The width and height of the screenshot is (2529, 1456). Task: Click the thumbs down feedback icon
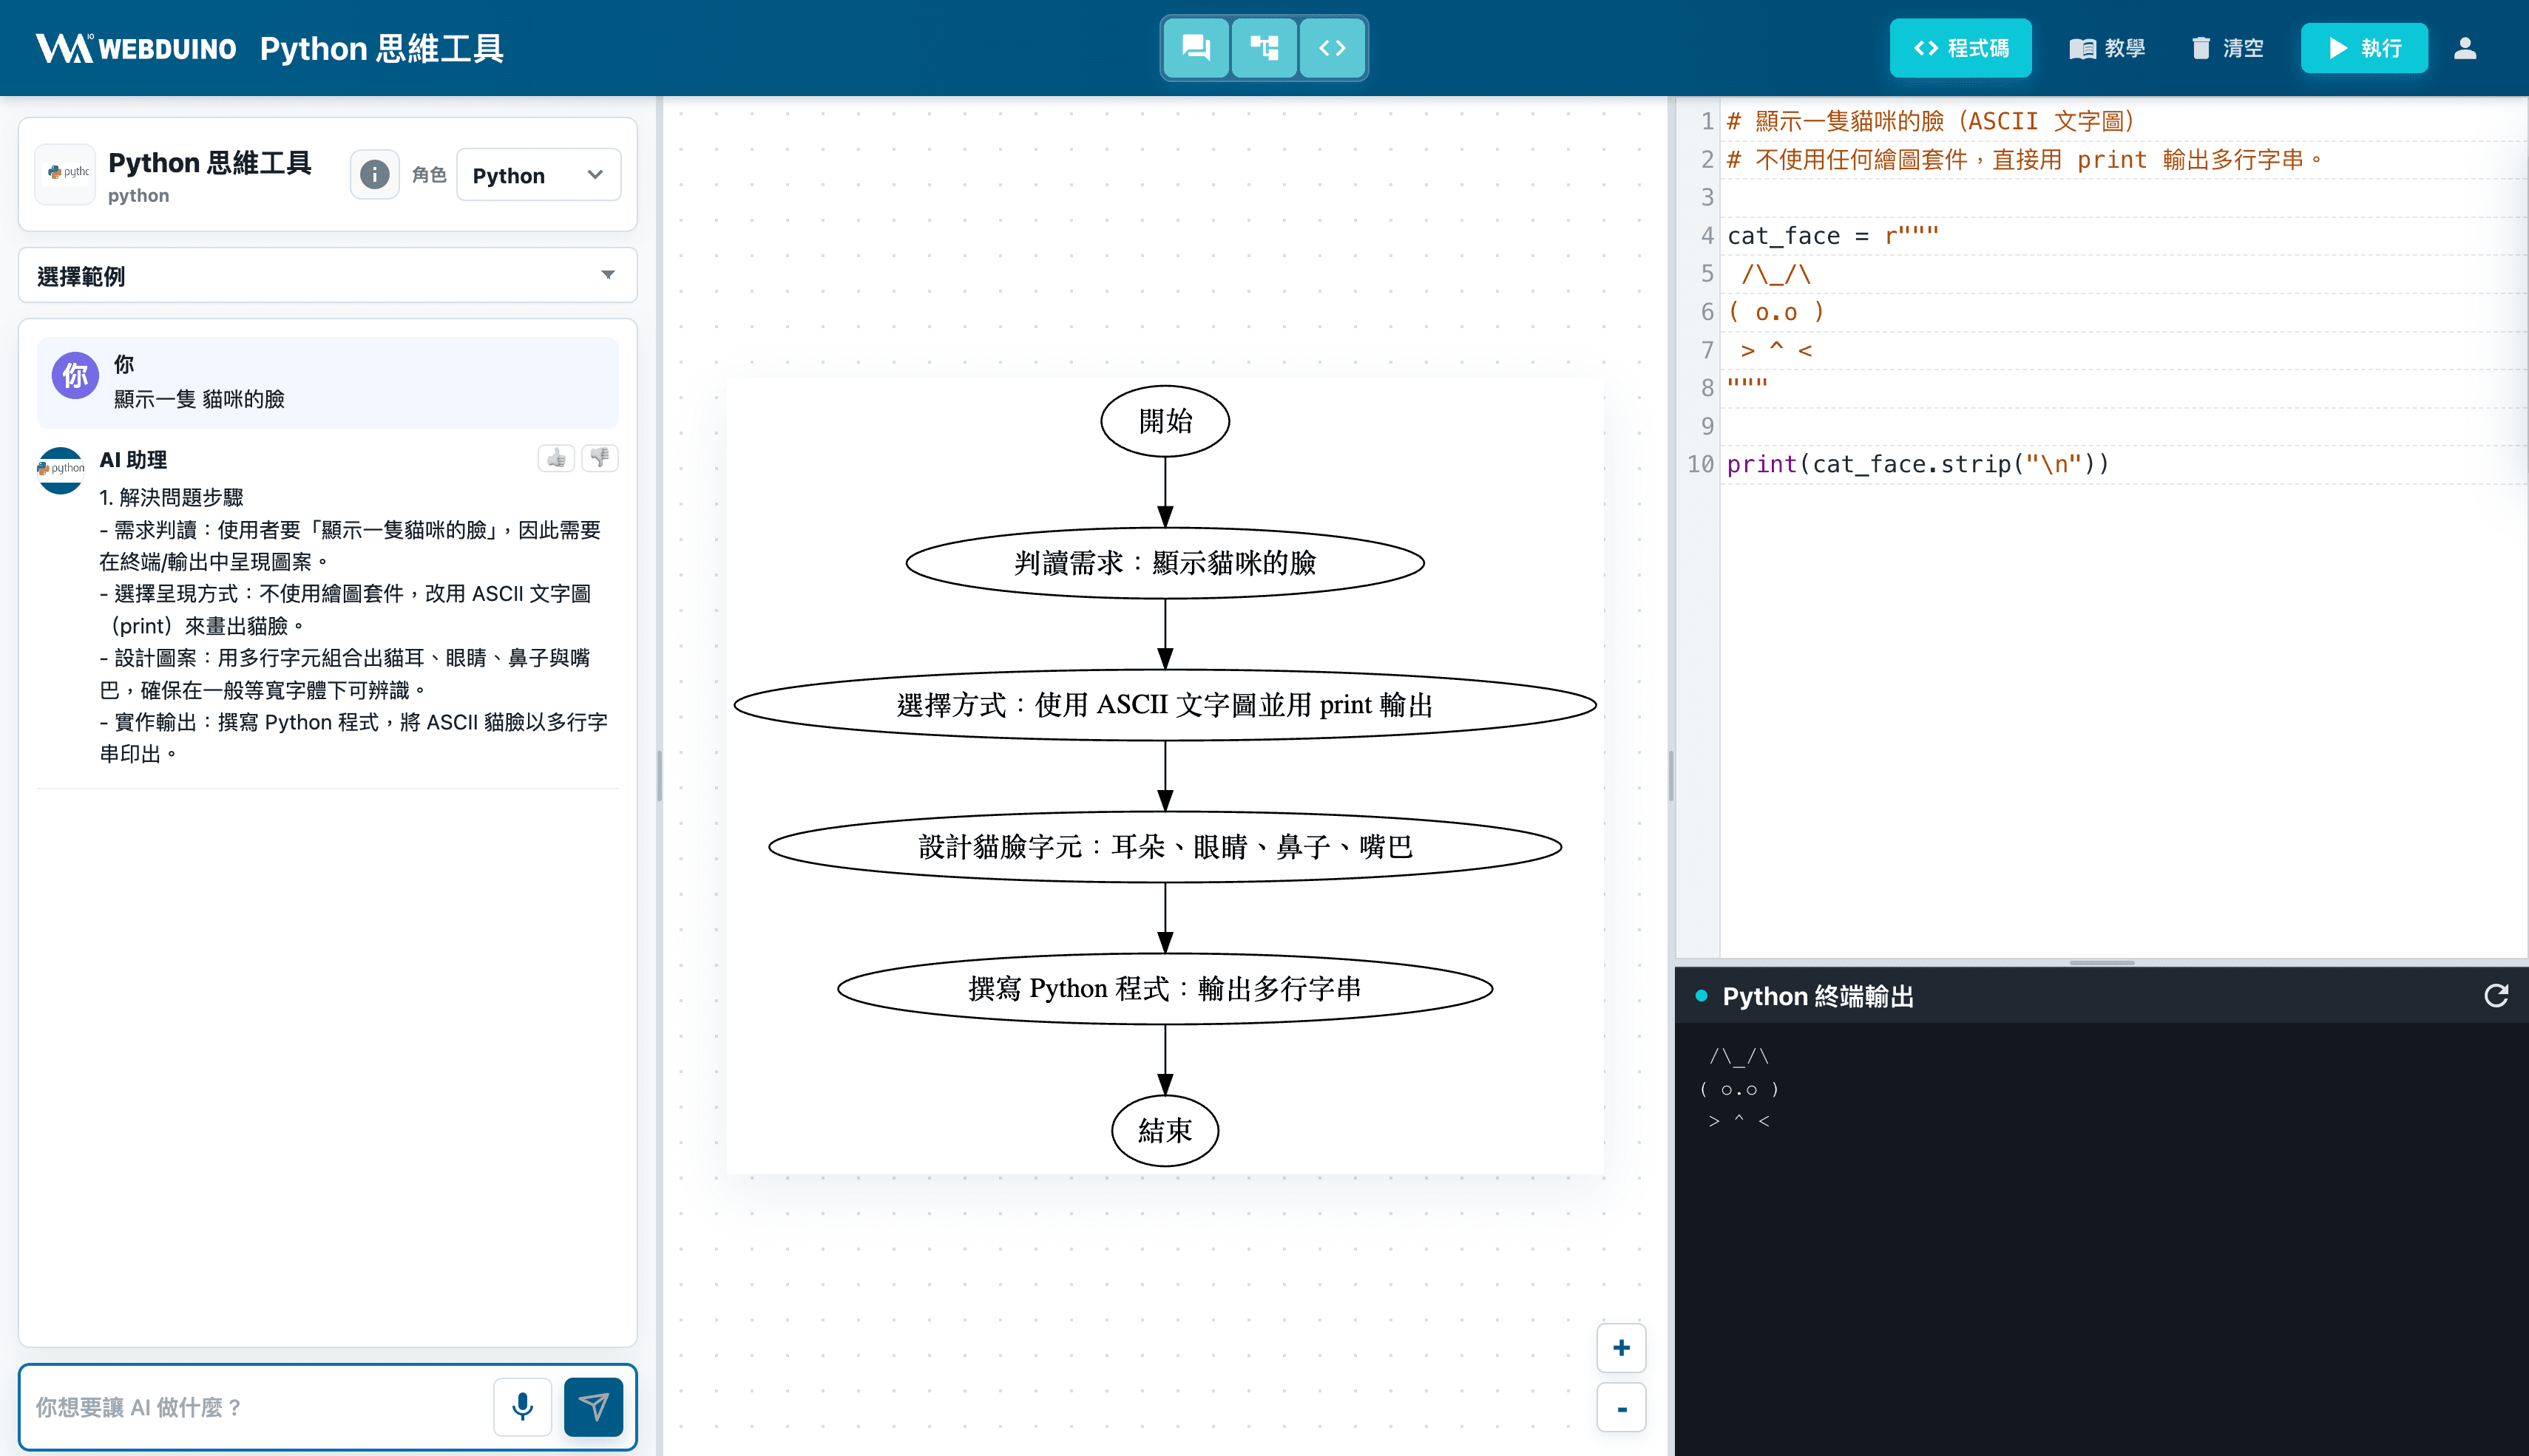[x=600, y=458]
